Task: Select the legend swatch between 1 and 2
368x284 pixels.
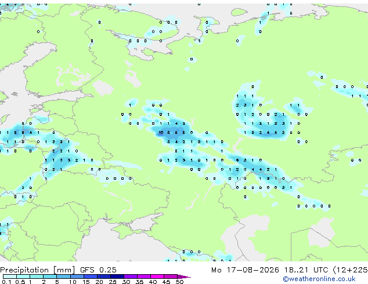Action: click(37, 276)
